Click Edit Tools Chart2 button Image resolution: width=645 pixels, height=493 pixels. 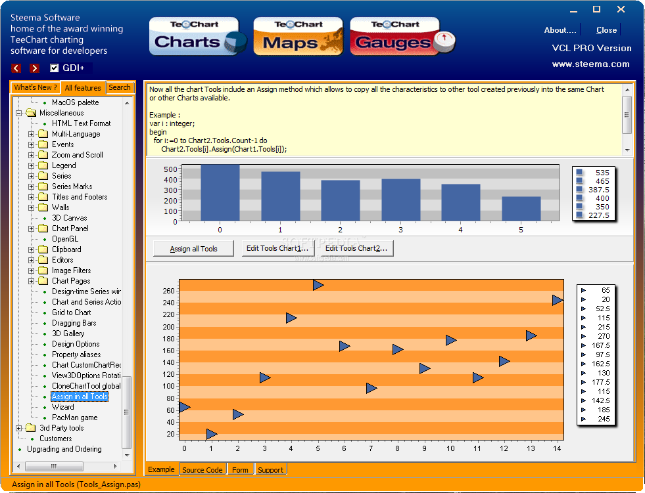[356, 248]
